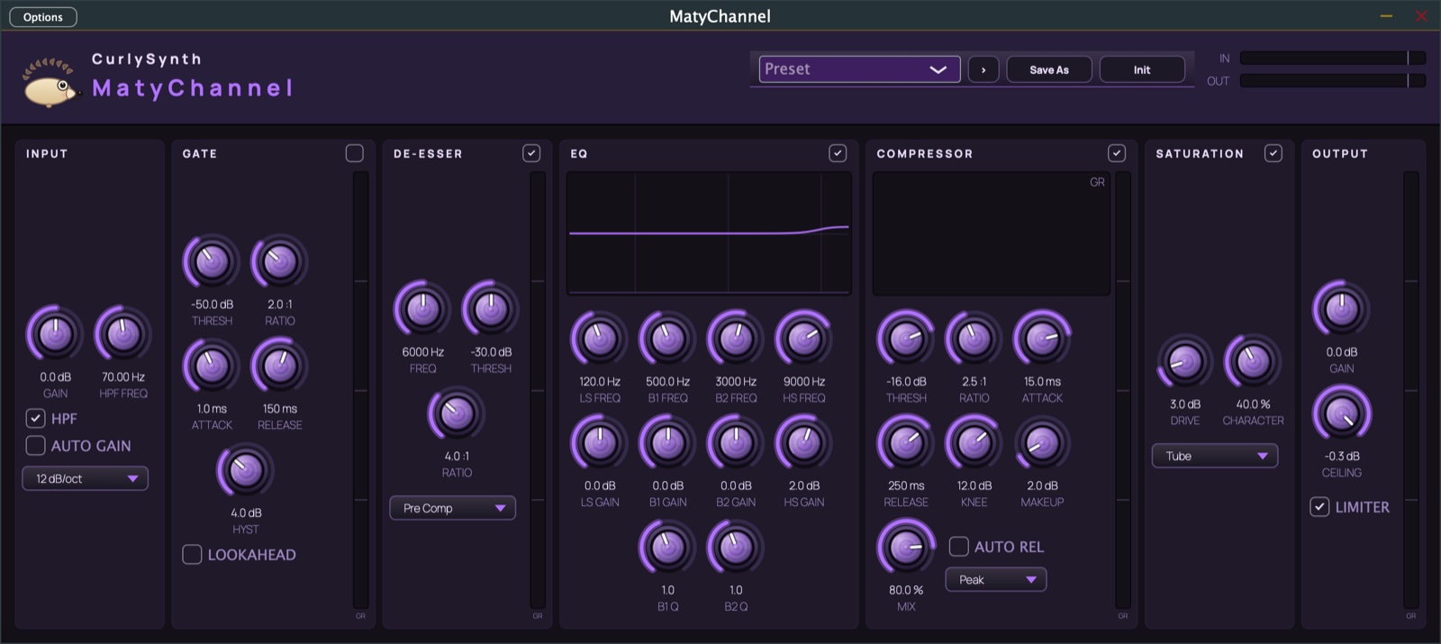This screenshot has width=1441, height=644.
Task: Enable the AUTO GAIN checkbox
Action: coord(35,445)
